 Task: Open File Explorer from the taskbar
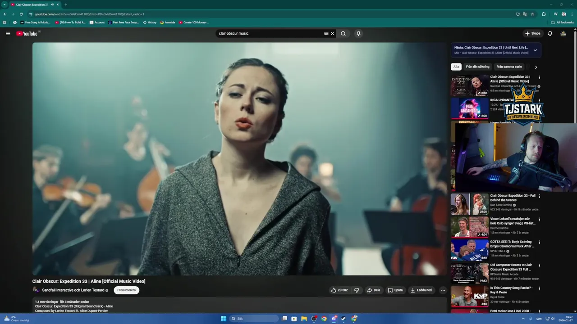click(304, 319)
